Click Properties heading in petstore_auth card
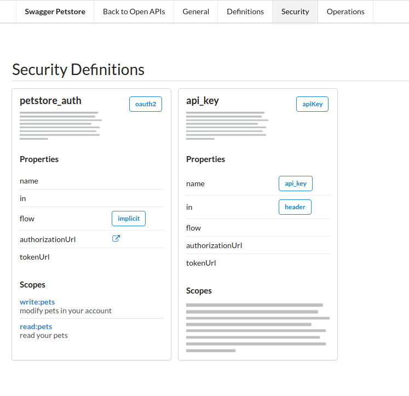The height and width of the screenshot is (396, 409). click(39, 159)
